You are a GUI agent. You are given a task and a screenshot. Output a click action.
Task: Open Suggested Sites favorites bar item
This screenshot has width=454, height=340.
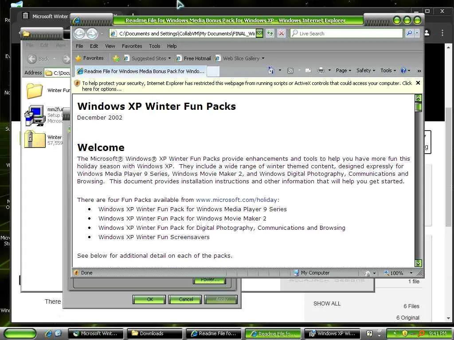(147, 58)
